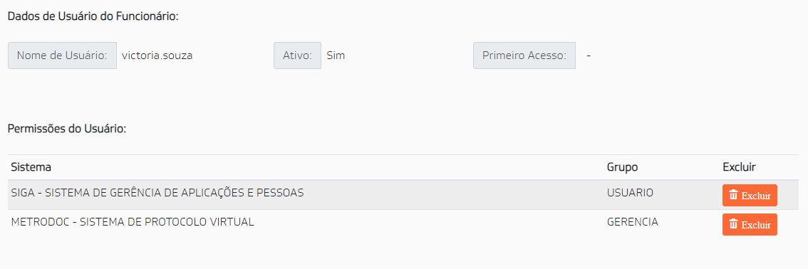Select the METRODOC system name cell
The height and width of the screenshot is (269, 808).
(133, 222)
